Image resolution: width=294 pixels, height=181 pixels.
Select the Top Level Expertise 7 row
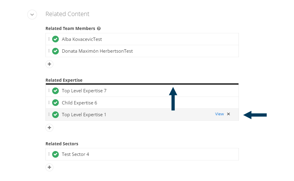coord(142,91)
